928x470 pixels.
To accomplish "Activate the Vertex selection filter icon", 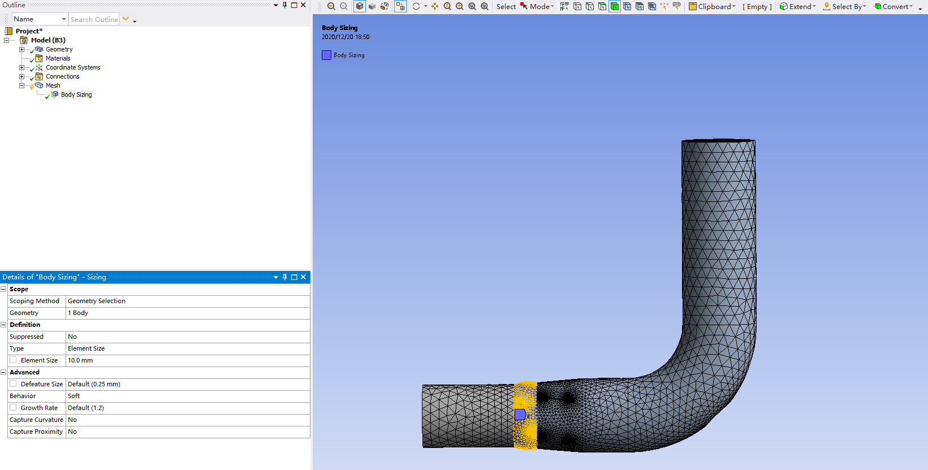I will click(x=577, y=6).
